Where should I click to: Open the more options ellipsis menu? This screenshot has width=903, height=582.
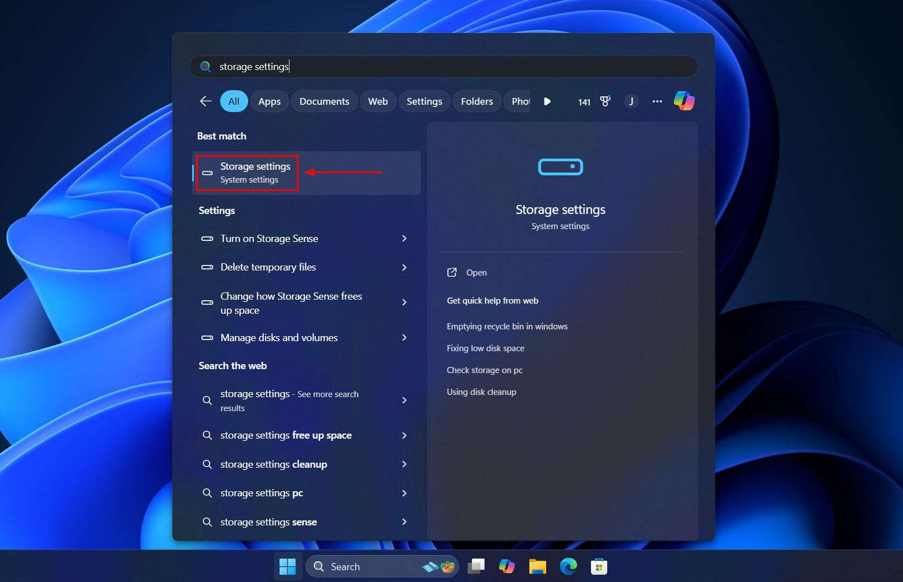click(x=657, y=101)
